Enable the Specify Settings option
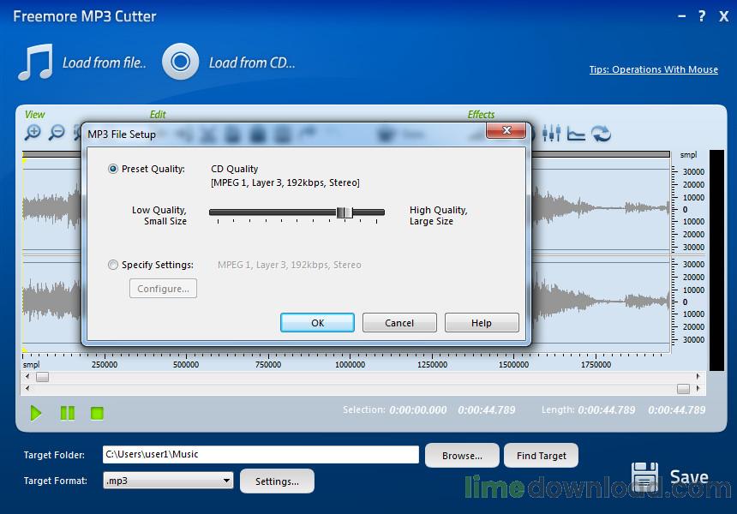 point(113,265)
